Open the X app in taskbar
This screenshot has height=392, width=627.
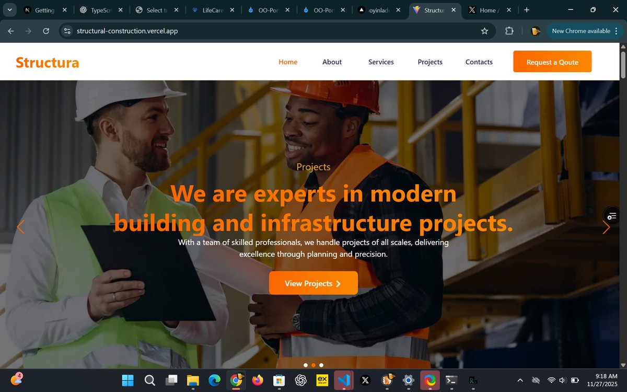pyautogui.click(x=365, y=380)
